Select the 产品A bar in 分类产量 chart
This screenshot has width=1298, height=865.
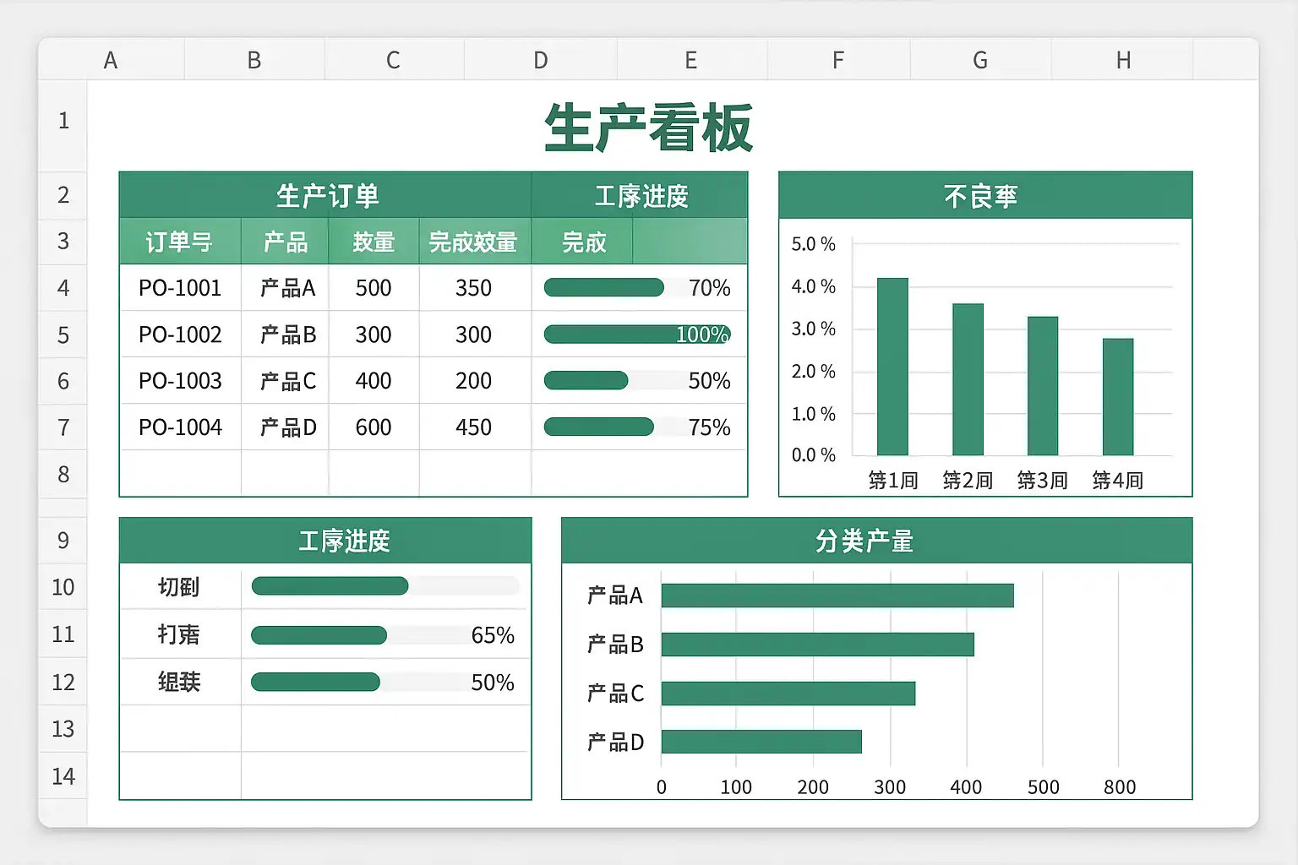tap(837, 596)
